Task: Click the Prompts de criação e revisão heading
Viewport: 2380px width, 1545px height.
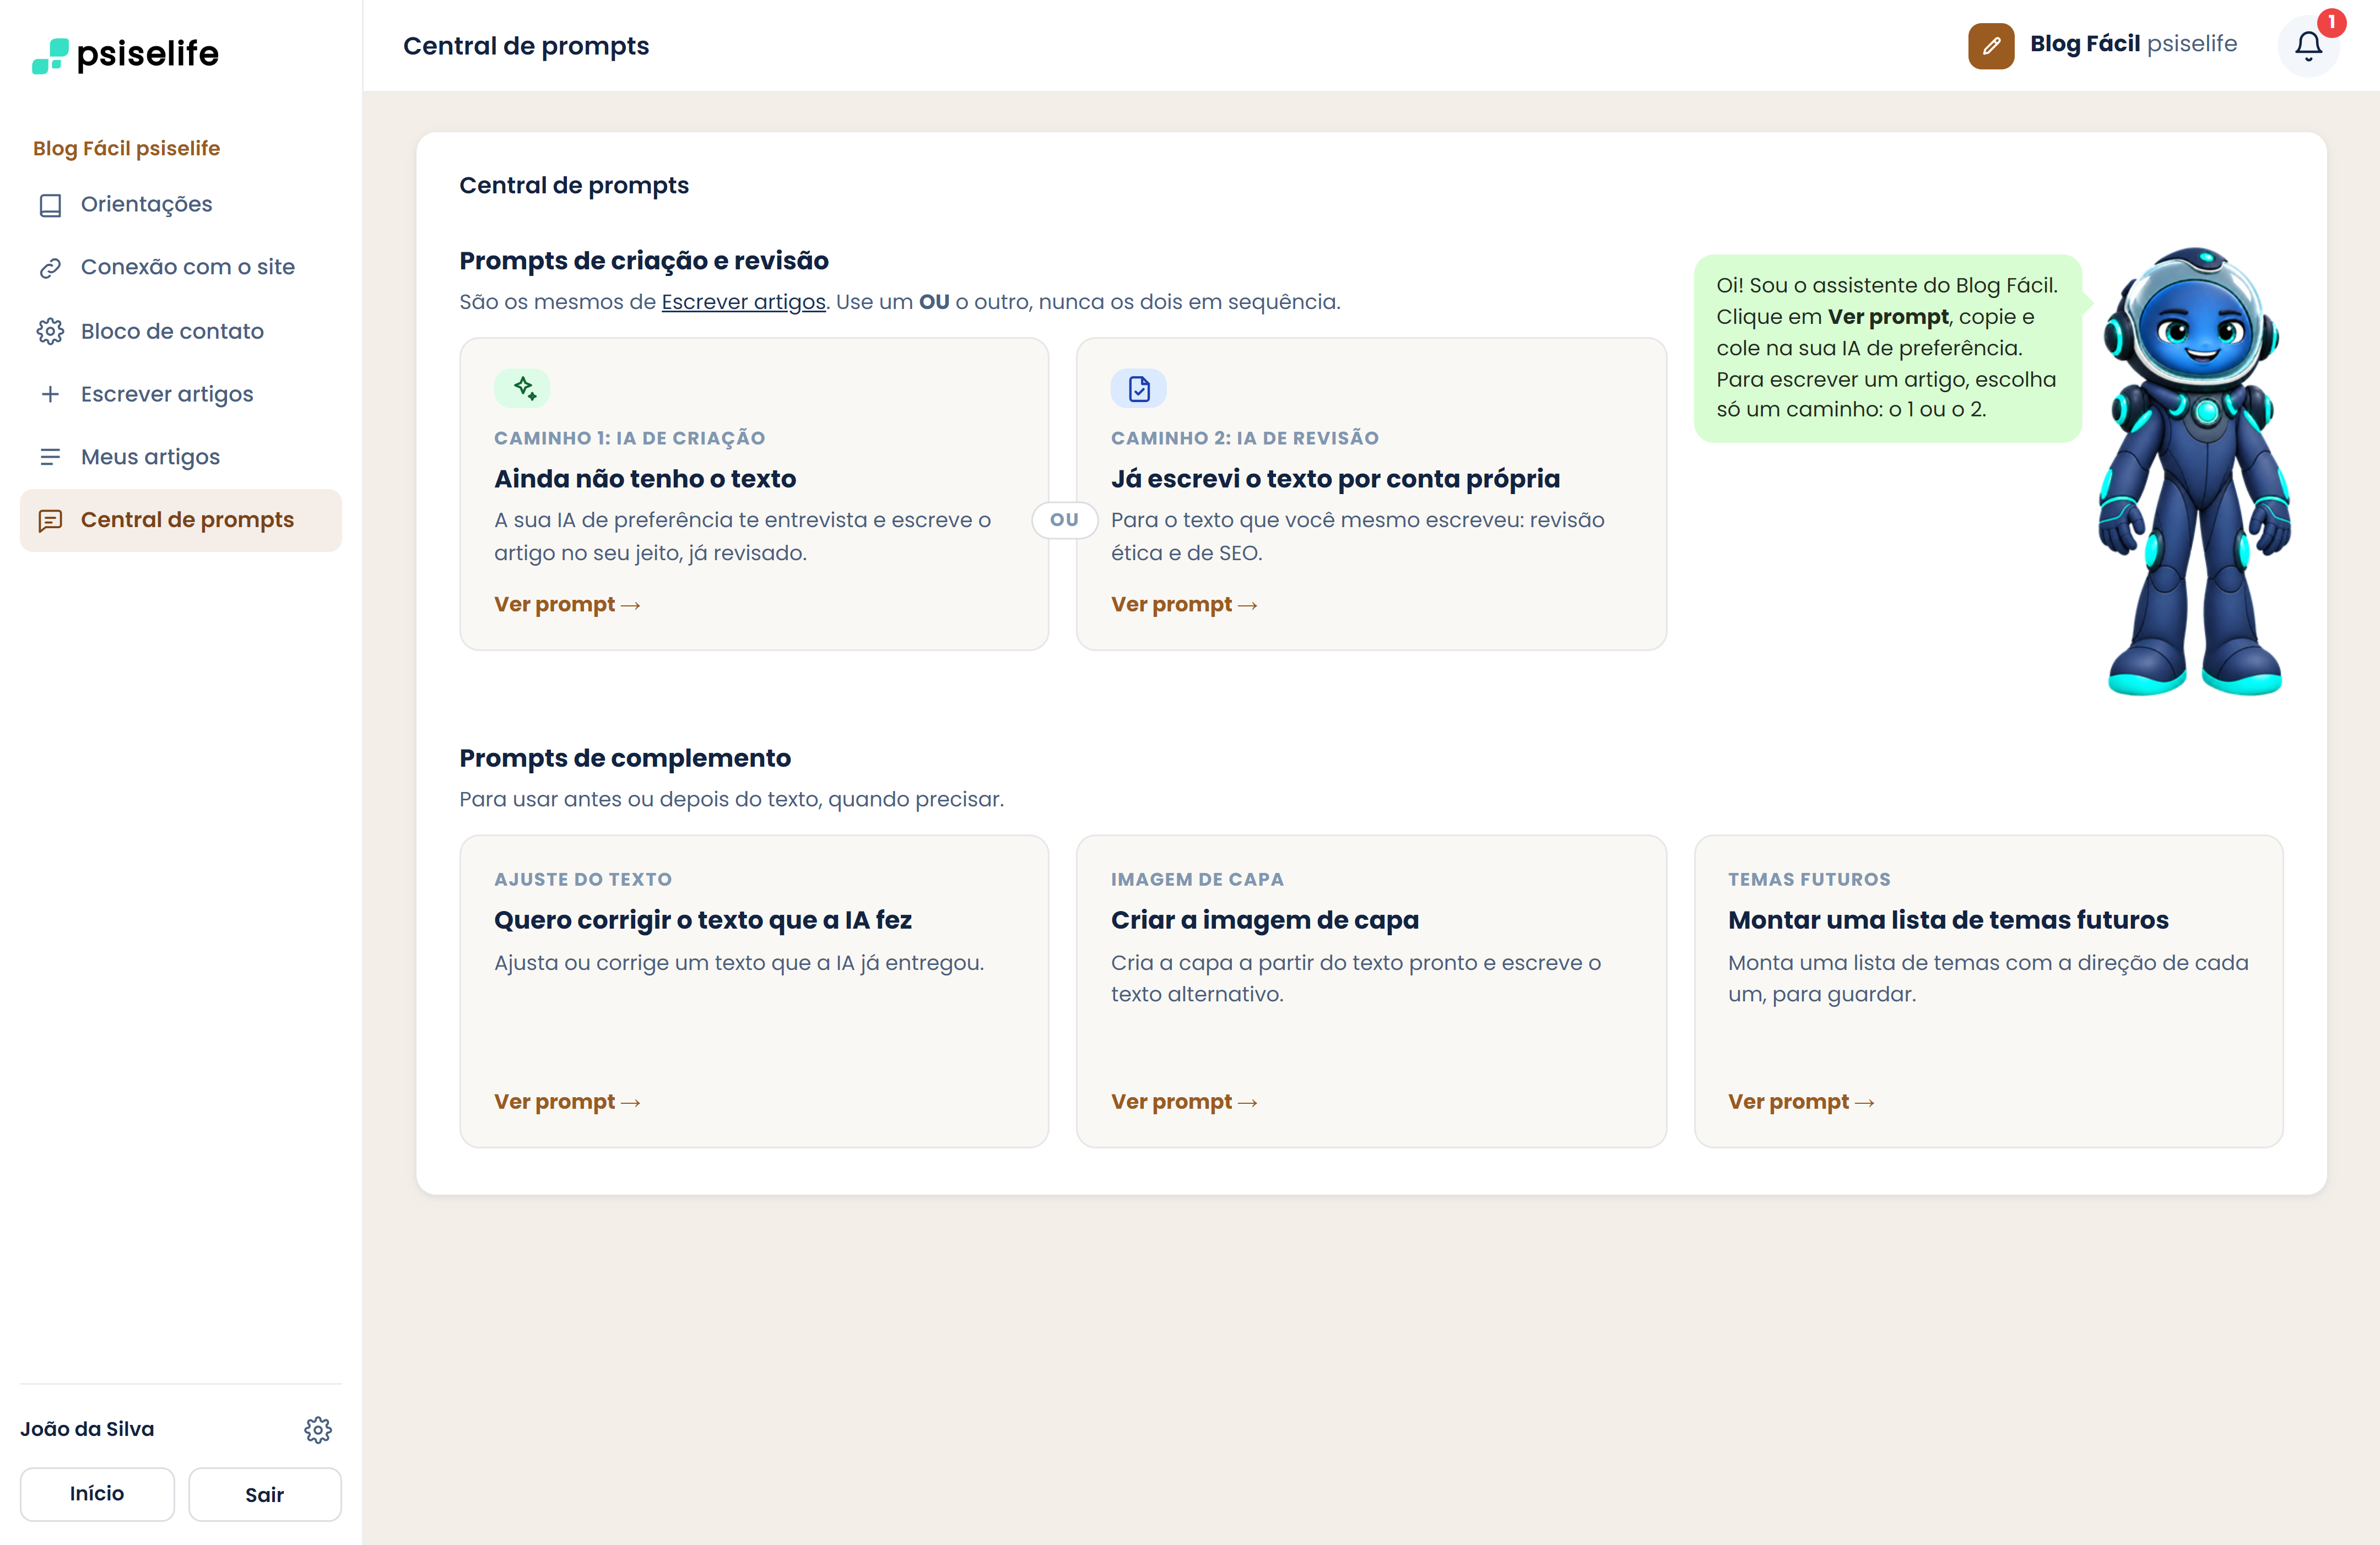Action: tap(644, 261)
